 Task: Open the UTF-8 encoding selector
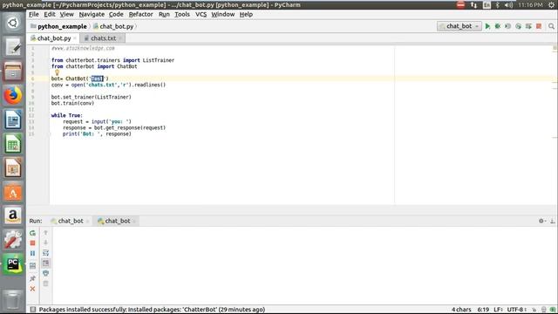click(517, 310)
